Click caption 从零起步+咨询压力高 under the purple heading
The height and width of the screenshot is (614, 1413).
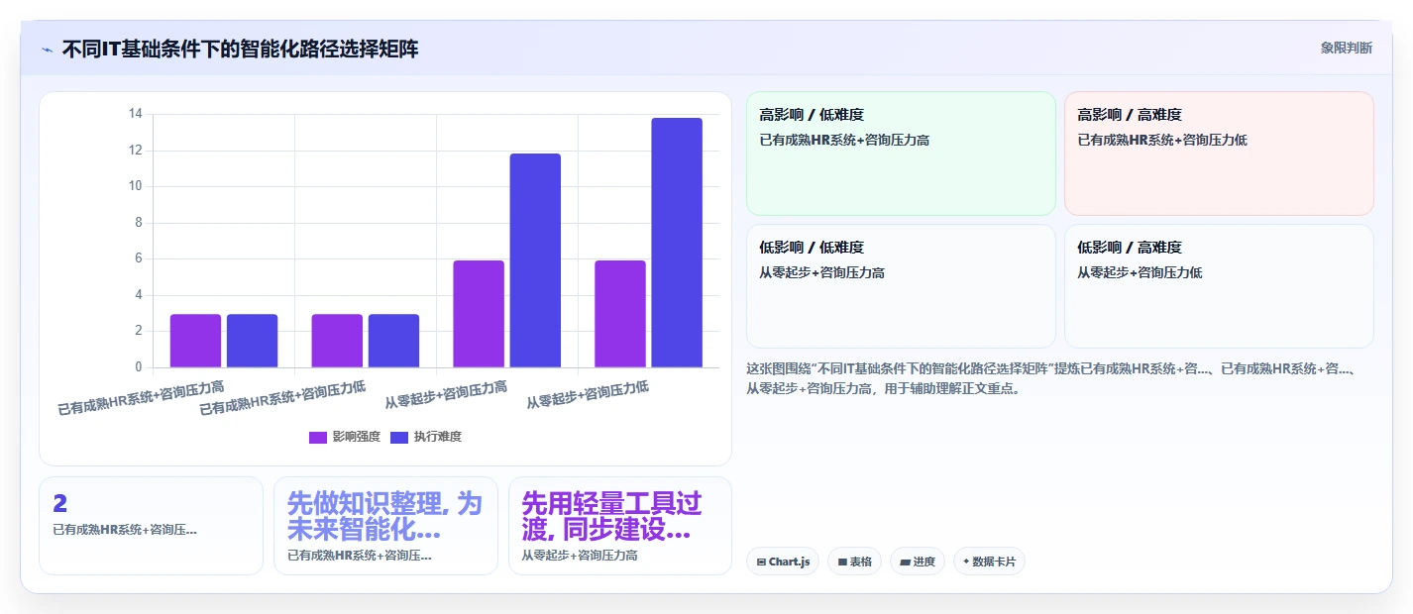click(x=580, y=556)
